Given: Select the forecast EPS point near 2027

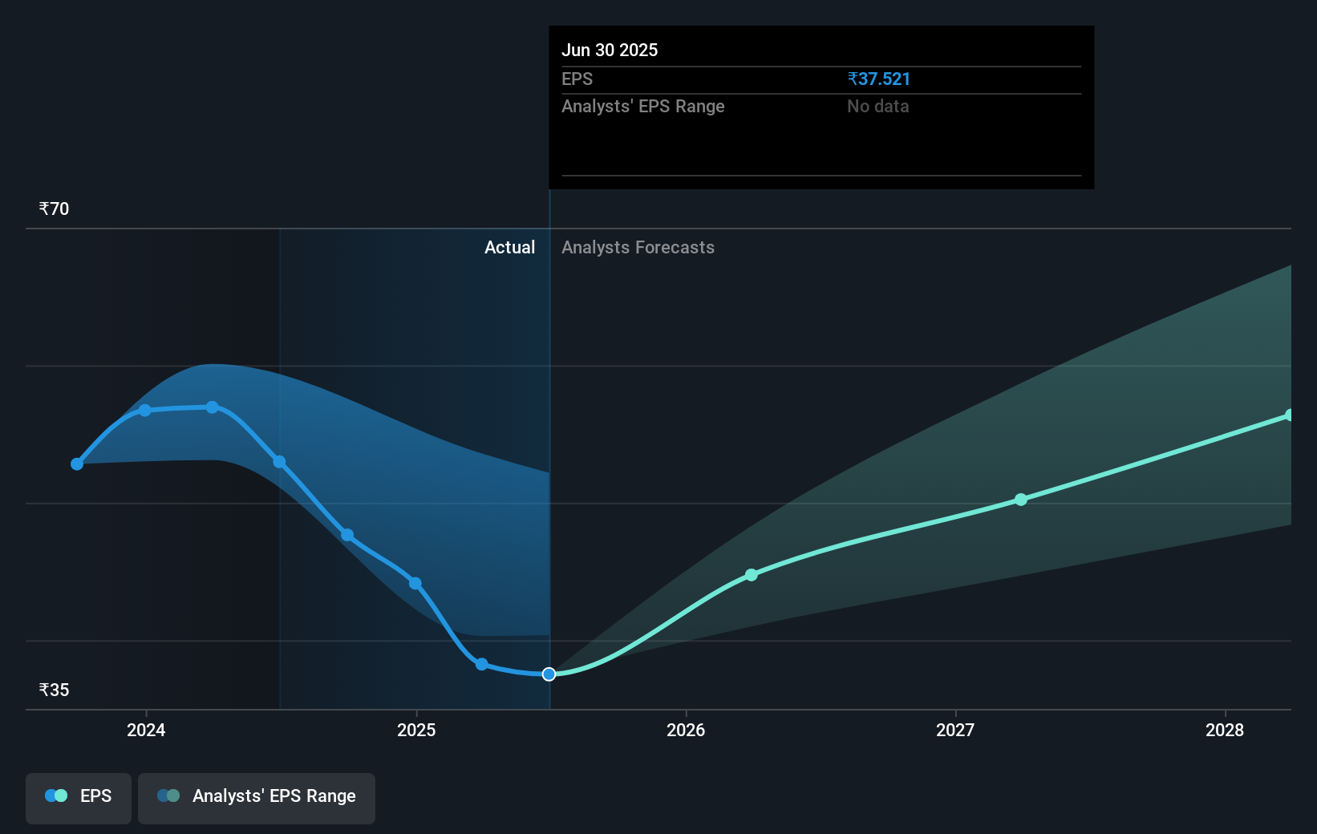Looking at the screenshot, I should (1021, 500).
